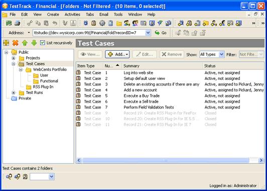Click the horizontal scrollbar right arrow
The width and height of the screenshot is (267, 191).
tap(261, 160)
